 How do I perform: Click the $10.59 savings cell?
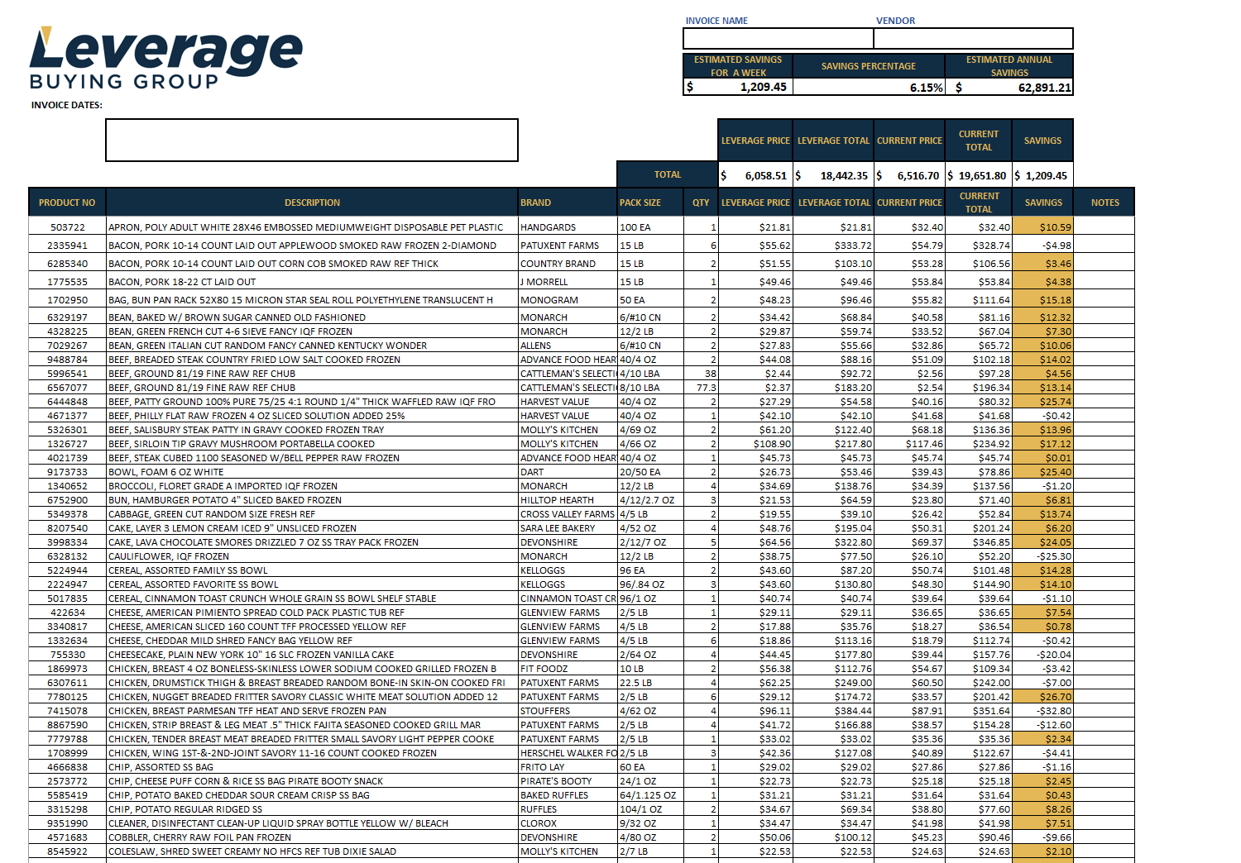pos(1043,227)
